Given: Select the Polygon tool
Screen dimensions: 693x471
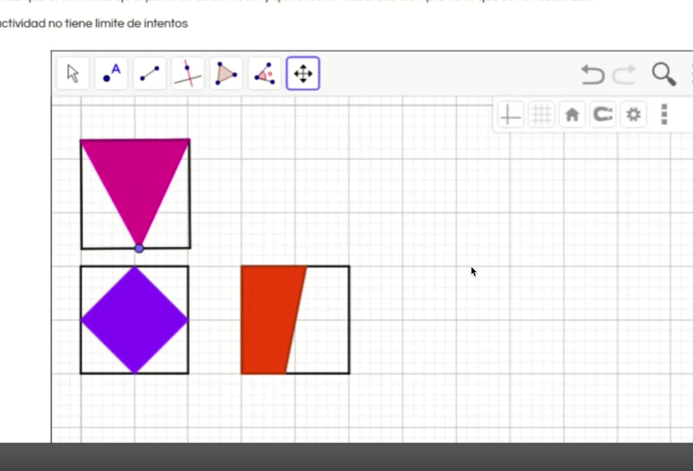Looking at the screenshot, I should point(226,74).
